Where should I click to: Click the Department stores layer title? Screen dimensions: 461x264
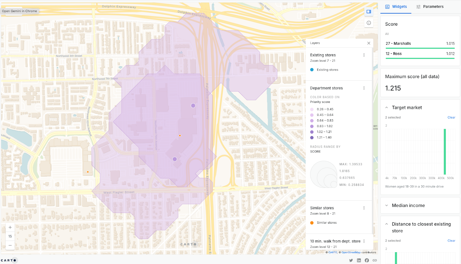[x=326, y=88]
